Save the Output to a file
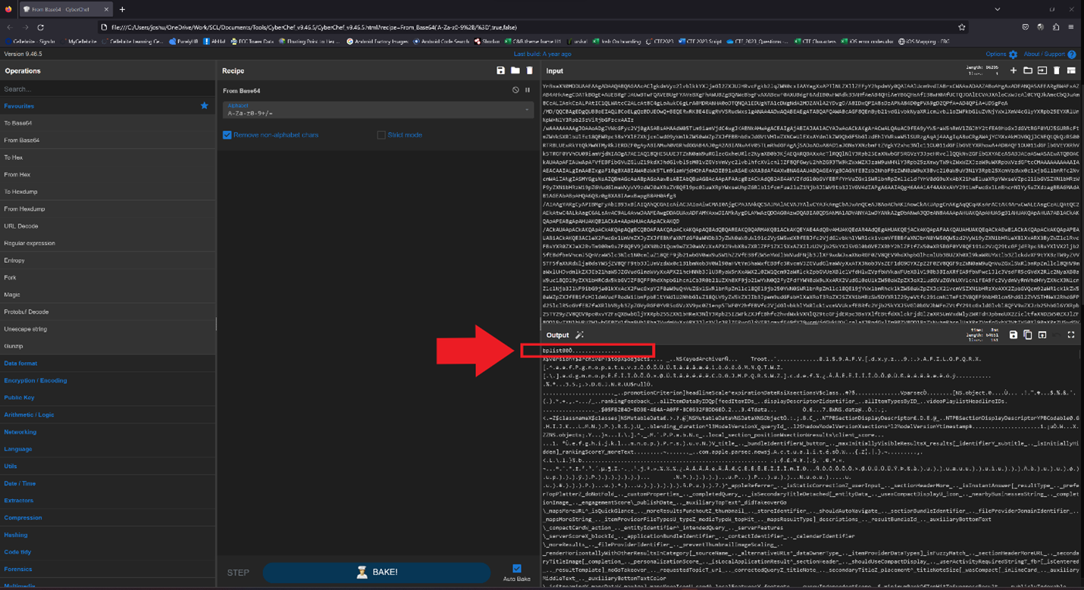This screenshot has height=590, width=1084. (1013, 335)
